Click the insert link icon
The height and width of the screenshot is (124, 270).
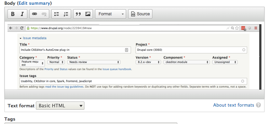35,14
